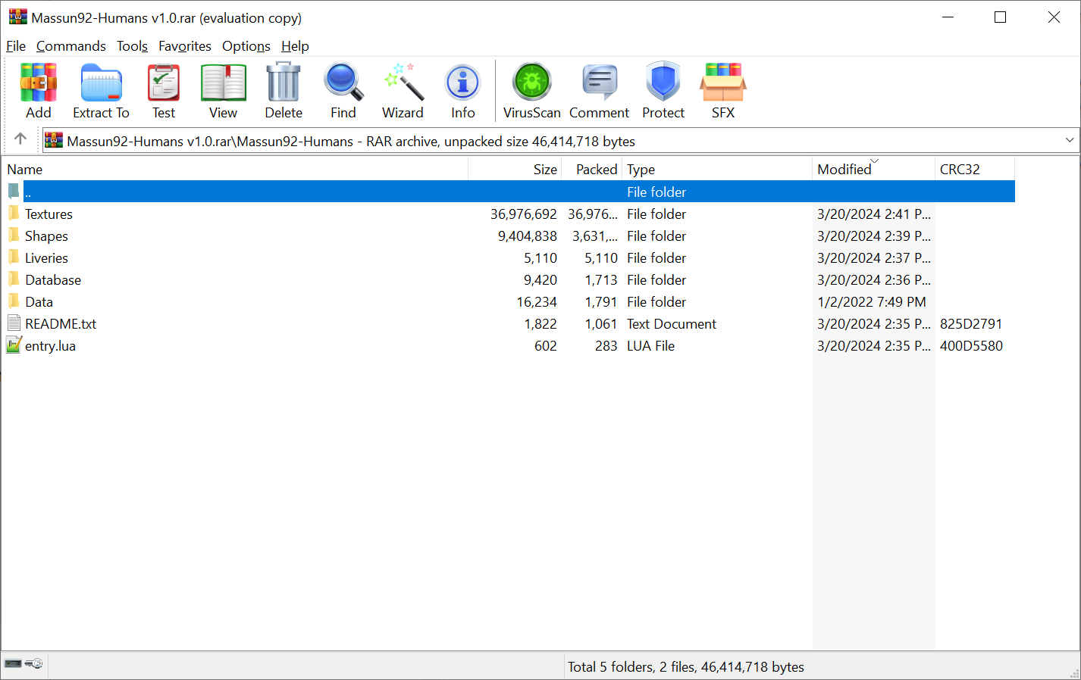Go up one folder level arrow
Image resolution: width=1081 pixels, height=680 pixels.
(20, 139)
